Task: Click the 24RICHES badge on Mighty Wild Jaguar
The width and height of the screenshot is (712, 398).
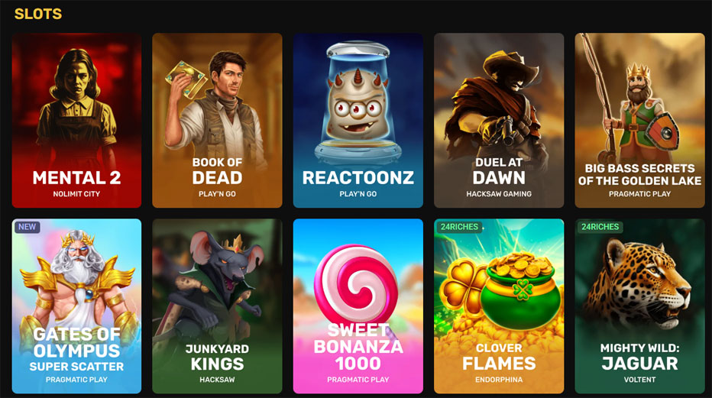Action: click(600, 227)
